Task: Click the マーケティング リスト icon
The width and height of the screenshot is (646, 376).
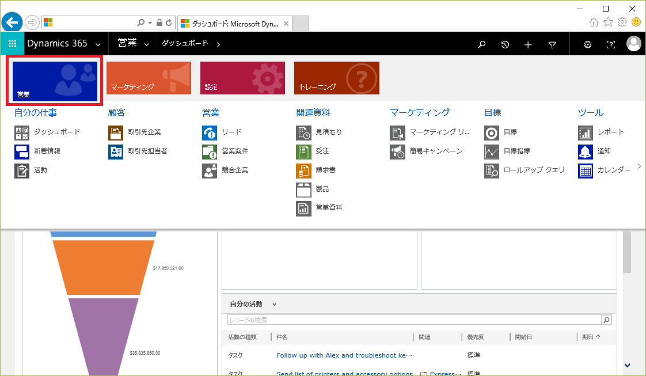Action: (x=398, y=133)
